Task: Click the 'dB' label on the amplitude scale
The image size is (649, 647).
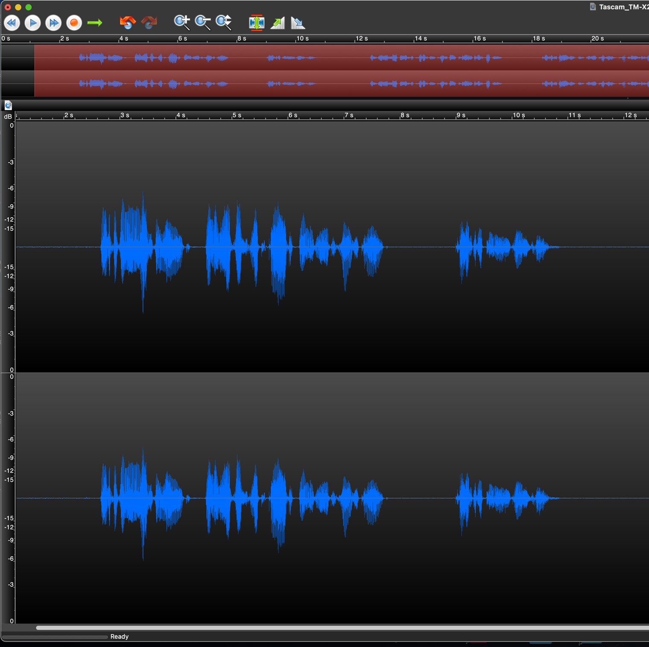Action: [8, 117]
